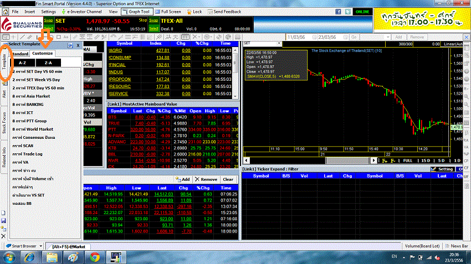The height and width of the screenshot is (264, 471).
Task: Click Send Feedback
Action: coord(224,12)
